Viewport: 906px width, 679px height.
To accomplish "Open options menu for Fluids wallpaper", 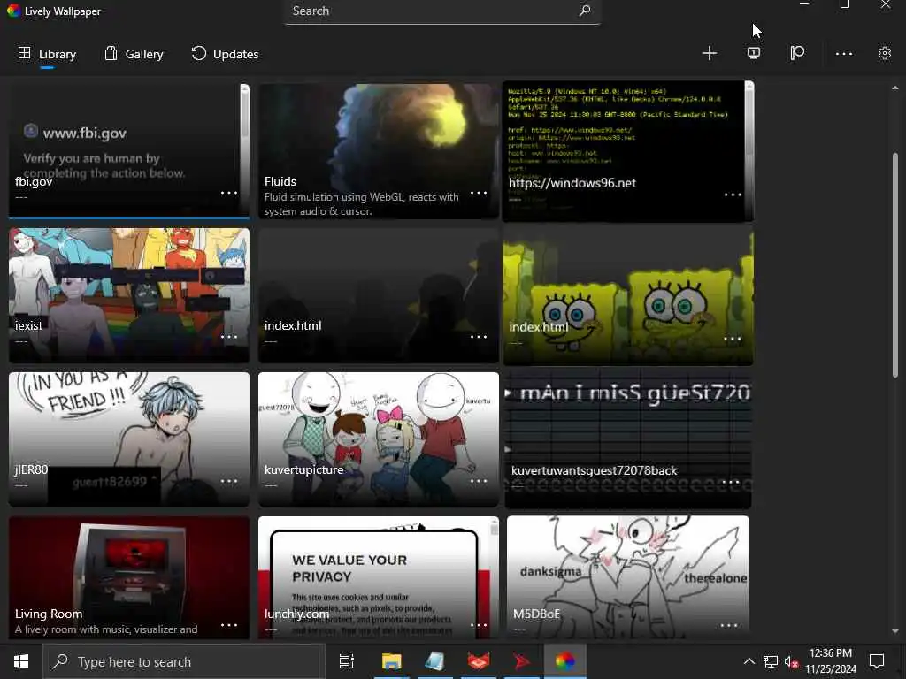I will point(479,193).
